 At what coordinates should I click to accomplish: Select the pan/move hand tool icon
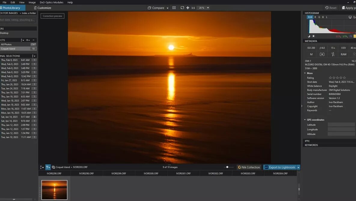click(188, 8)
